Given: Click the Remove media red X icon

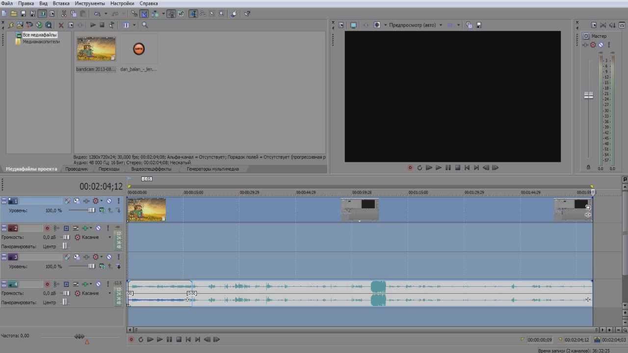Looking at the screenshot, I should click(x=61, y=25).
